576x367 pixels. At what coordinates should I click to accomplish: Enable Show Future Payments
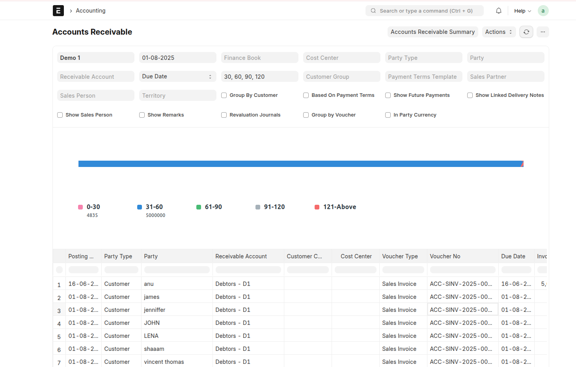pos(388,95)
